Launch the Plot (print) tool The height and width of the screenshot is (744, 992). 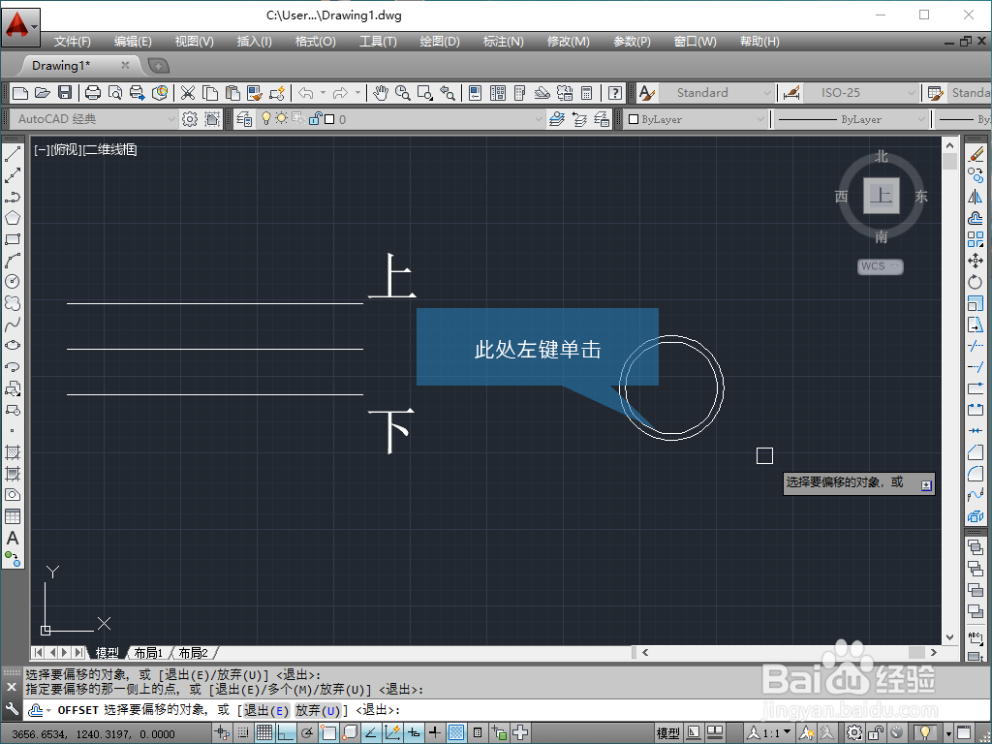point(92,93)
